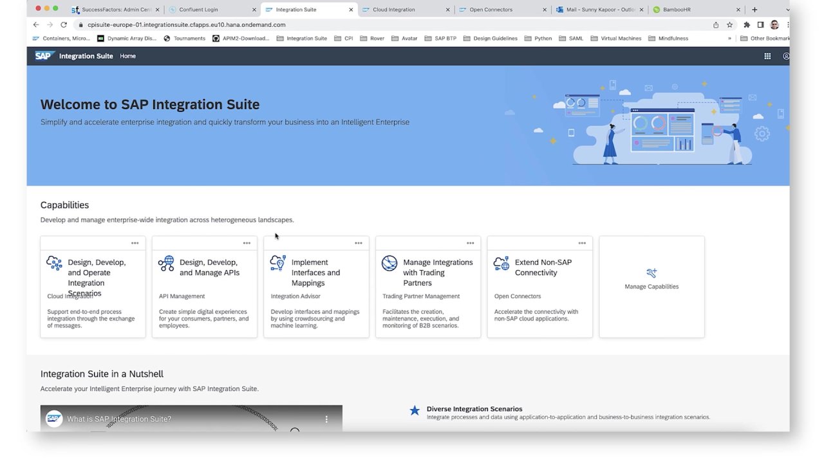
Task: Open the CPI bookmarks folder
Action: coord(344,39)
